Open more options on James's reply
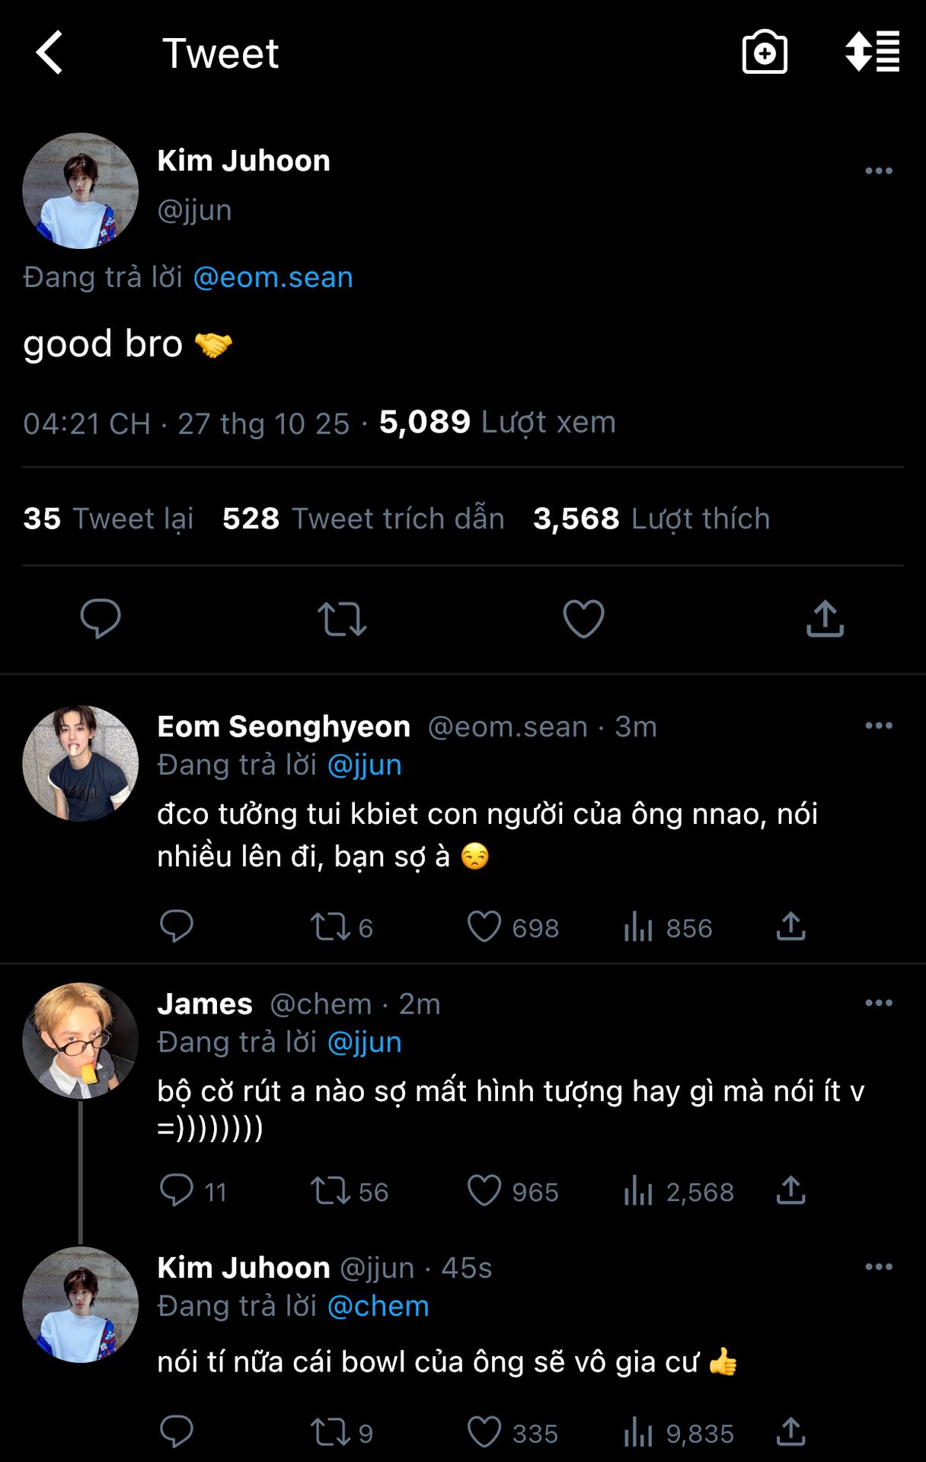926x1462 pixels. [878, 1003]
